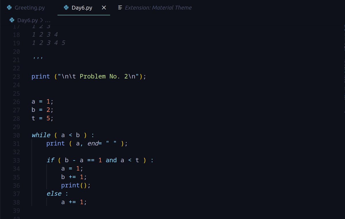345x219 pixels.
Task: Click the 'b += 1;' statement
Action: pyautogui.click(x=74, y=177)
